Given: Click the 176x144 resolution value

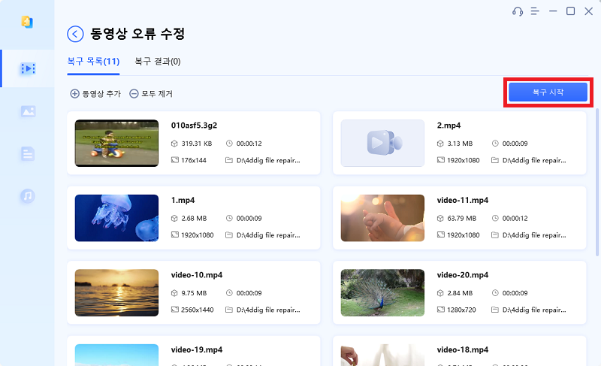Looking at the screenshot, I should pyautogui.click(x=194, y=160).
